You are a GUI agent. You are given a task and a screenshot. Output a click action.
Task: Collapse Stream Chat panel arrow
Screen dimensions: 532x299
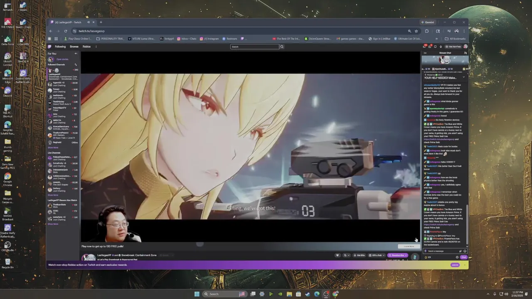(425, 53)
